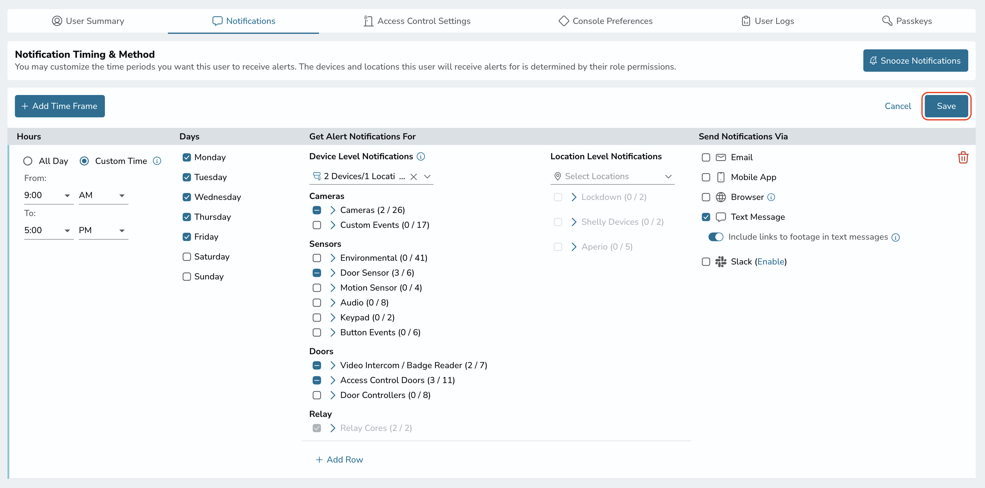Enable Mobile App notifications checkbox
The width and height of the screenshot is (985, 488).
pyautogui.click(x=706, y=177)
